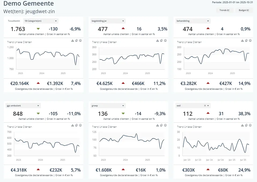Download the eed trend chart
This screenshot has height=182, width=257.
[242, 125]
